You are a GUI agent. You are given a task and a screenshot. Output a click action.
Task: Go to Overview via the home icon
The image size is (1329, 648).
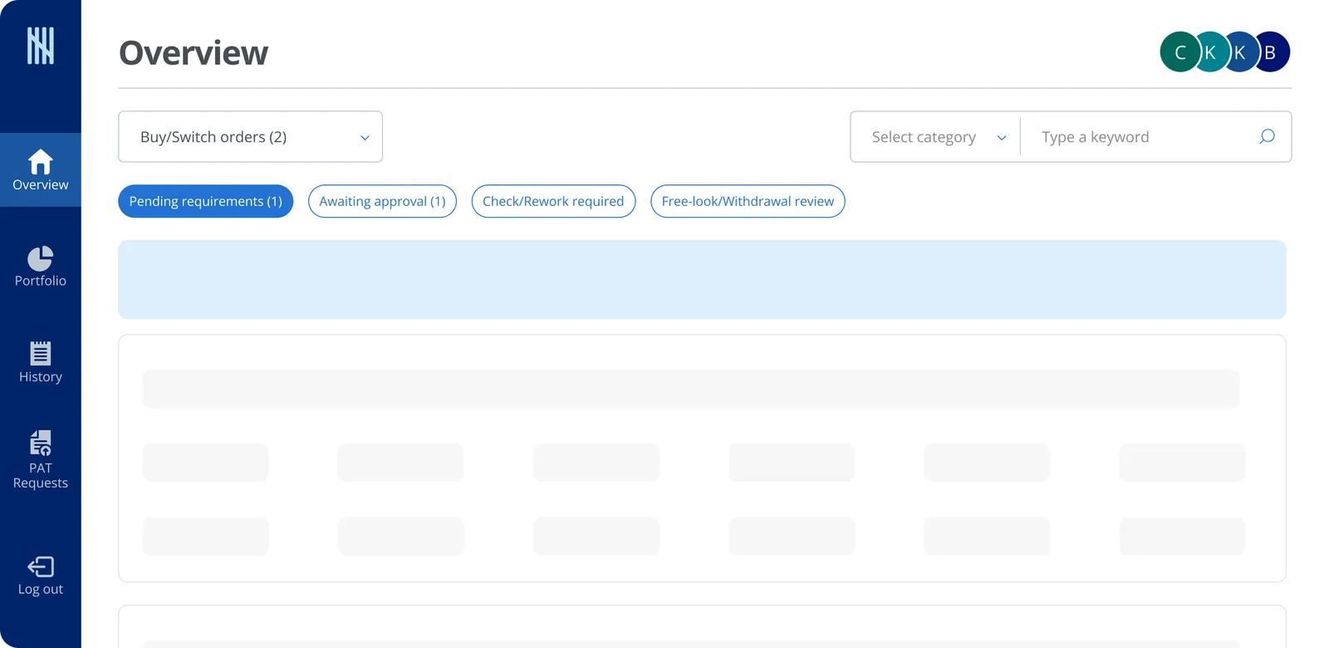point(40,162)
